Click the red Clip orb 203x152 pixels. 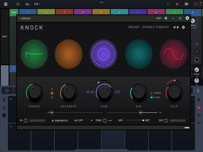point(174,54)
